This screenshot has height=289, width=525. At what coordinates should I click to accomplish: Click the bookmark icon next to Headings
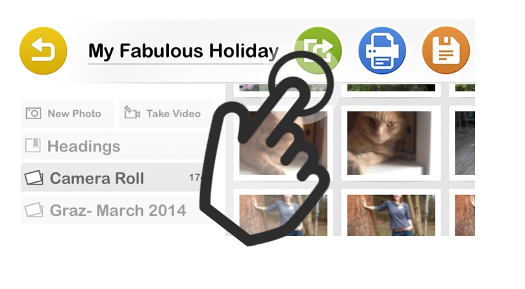(x=32, y=146)
